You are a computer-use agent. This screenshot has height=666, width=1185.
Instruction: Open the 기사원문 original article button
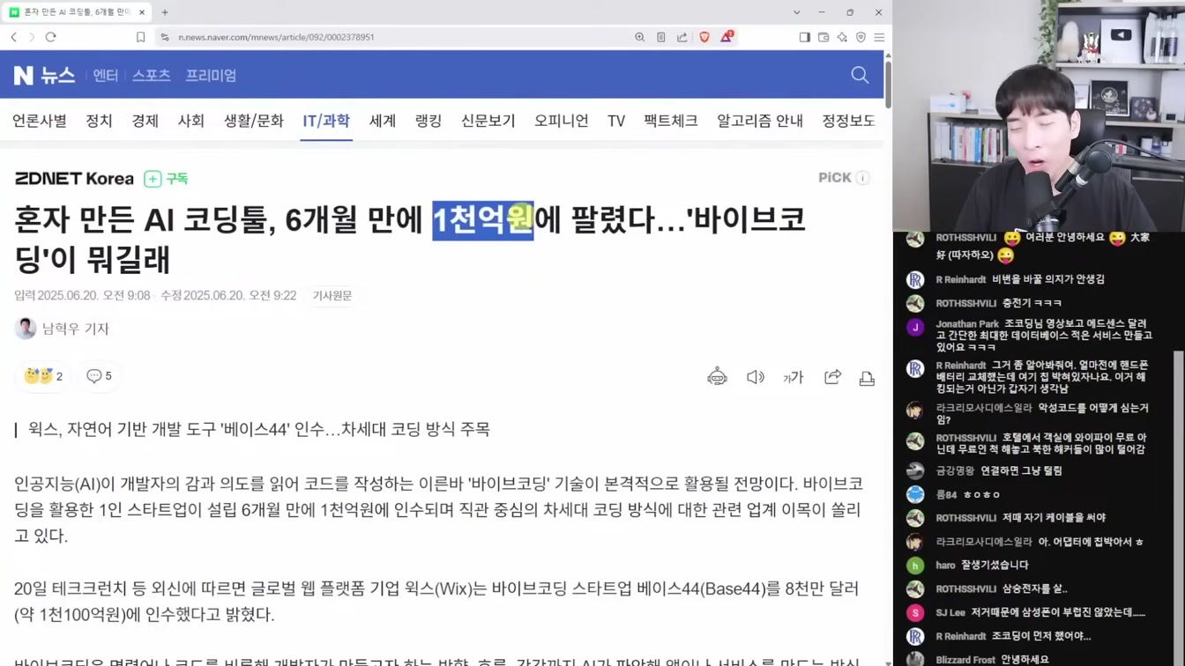[x=332, y=296]
